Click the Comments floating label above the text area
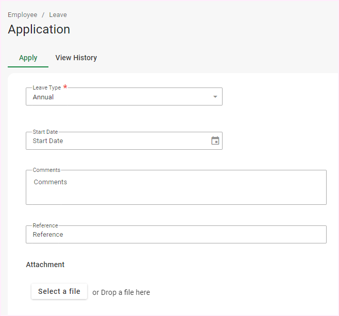The image size is (339, 316). coord(46,170)
